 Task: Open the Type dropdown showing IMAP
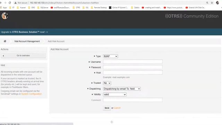point(110,56)
